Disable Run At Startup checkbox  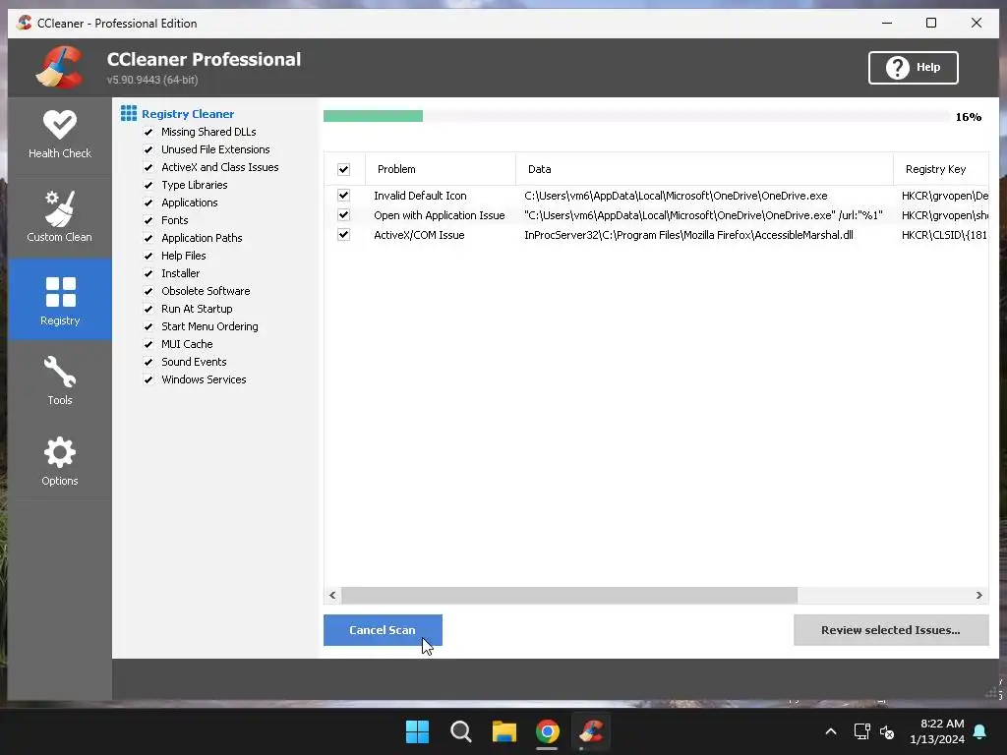(148, 309)
